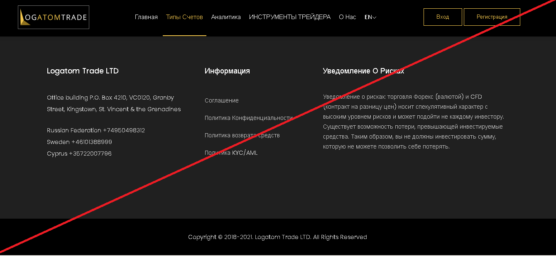556x256 pixels.
Task: Click the Регистрация button
Action: coord(492,17)
